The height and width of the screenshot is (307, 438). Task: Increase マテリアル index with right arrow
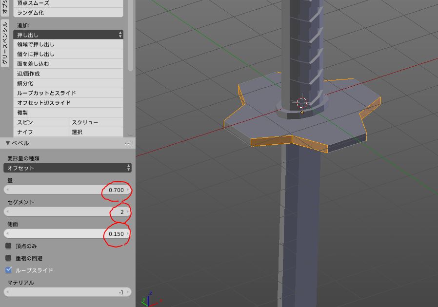[x=128, y=292]
